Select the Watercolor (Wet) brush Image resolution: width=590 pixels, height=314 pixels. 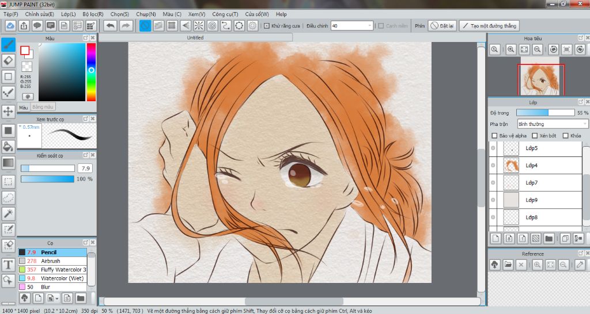52,278
